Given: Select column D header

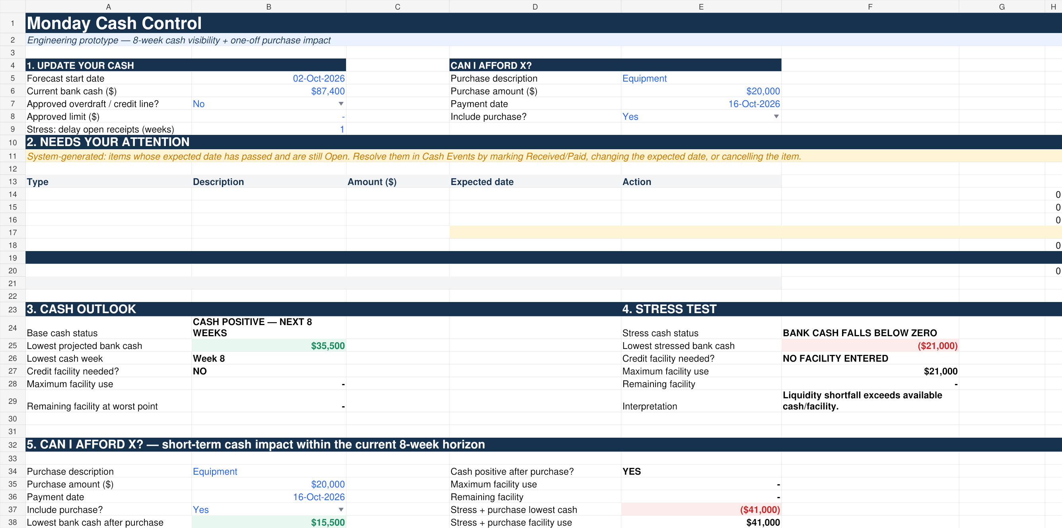Looking at the screenshot, I should click(535, 7).
